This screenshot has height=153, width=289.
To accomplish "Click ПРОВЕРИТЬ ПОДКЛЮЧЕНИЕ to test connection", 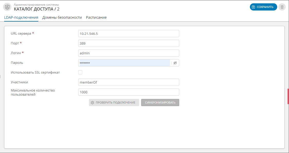I will [114, 102].
